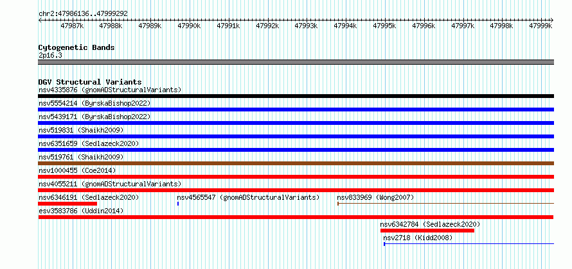Open nsv6342784 (Sedlazeck2020) label
The image size is (572, 269).
pyautogui.click(x=430, y=224)
